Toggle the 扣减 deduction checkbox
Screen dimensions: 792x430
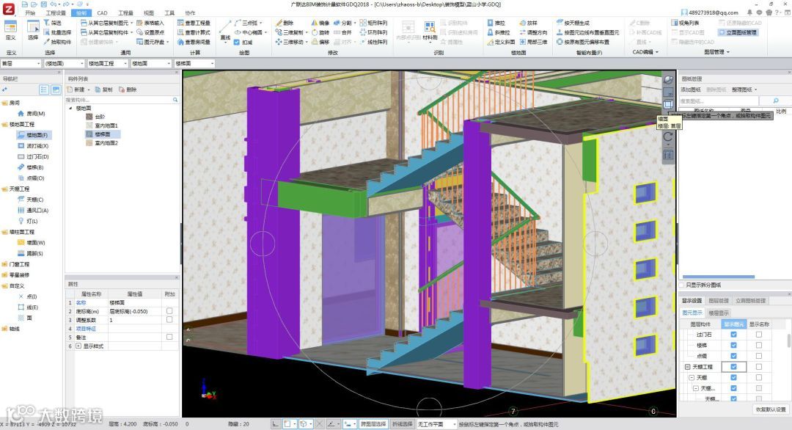pyautogui.click(x=237, y=43)
